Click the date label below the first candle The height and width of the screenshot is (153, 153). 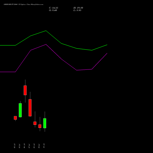(14, 146)
